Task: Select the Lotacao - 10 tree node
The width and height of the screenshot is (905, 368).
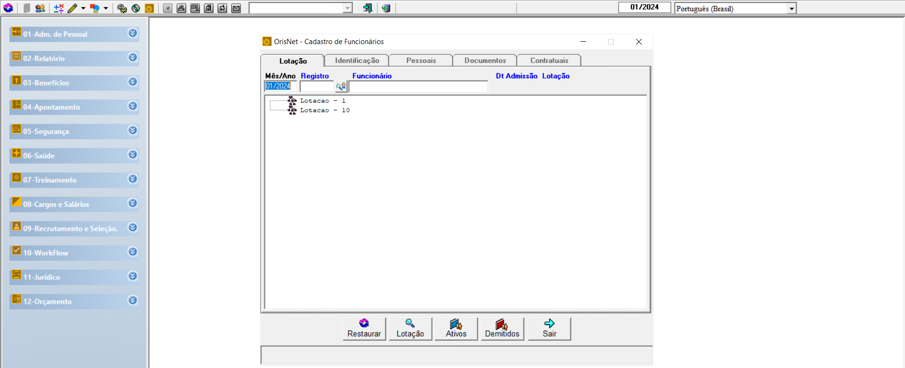Action: [324, 110]
